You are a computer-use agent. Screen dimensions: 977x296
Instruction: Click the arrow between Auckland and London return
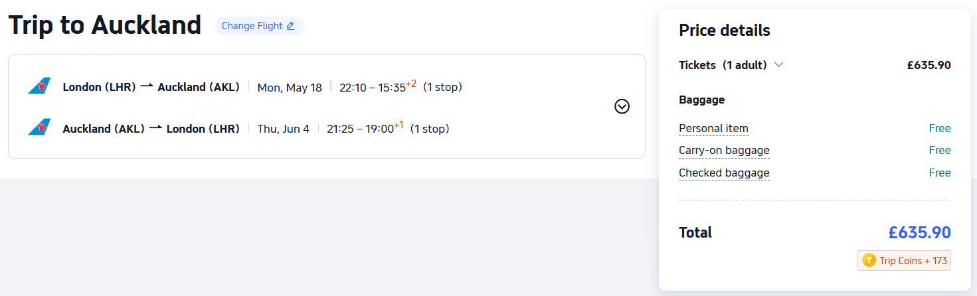tap(155, 128)
